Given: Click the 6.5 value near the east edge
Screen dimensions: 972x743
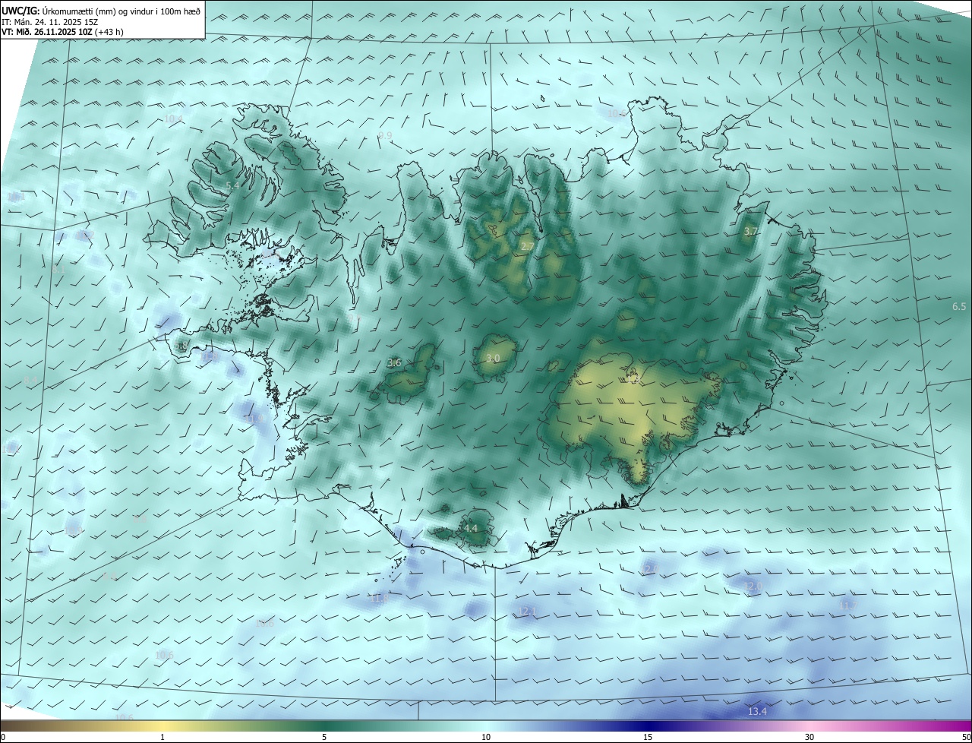Looking at the screenshot, I should (x=959, y=306).
